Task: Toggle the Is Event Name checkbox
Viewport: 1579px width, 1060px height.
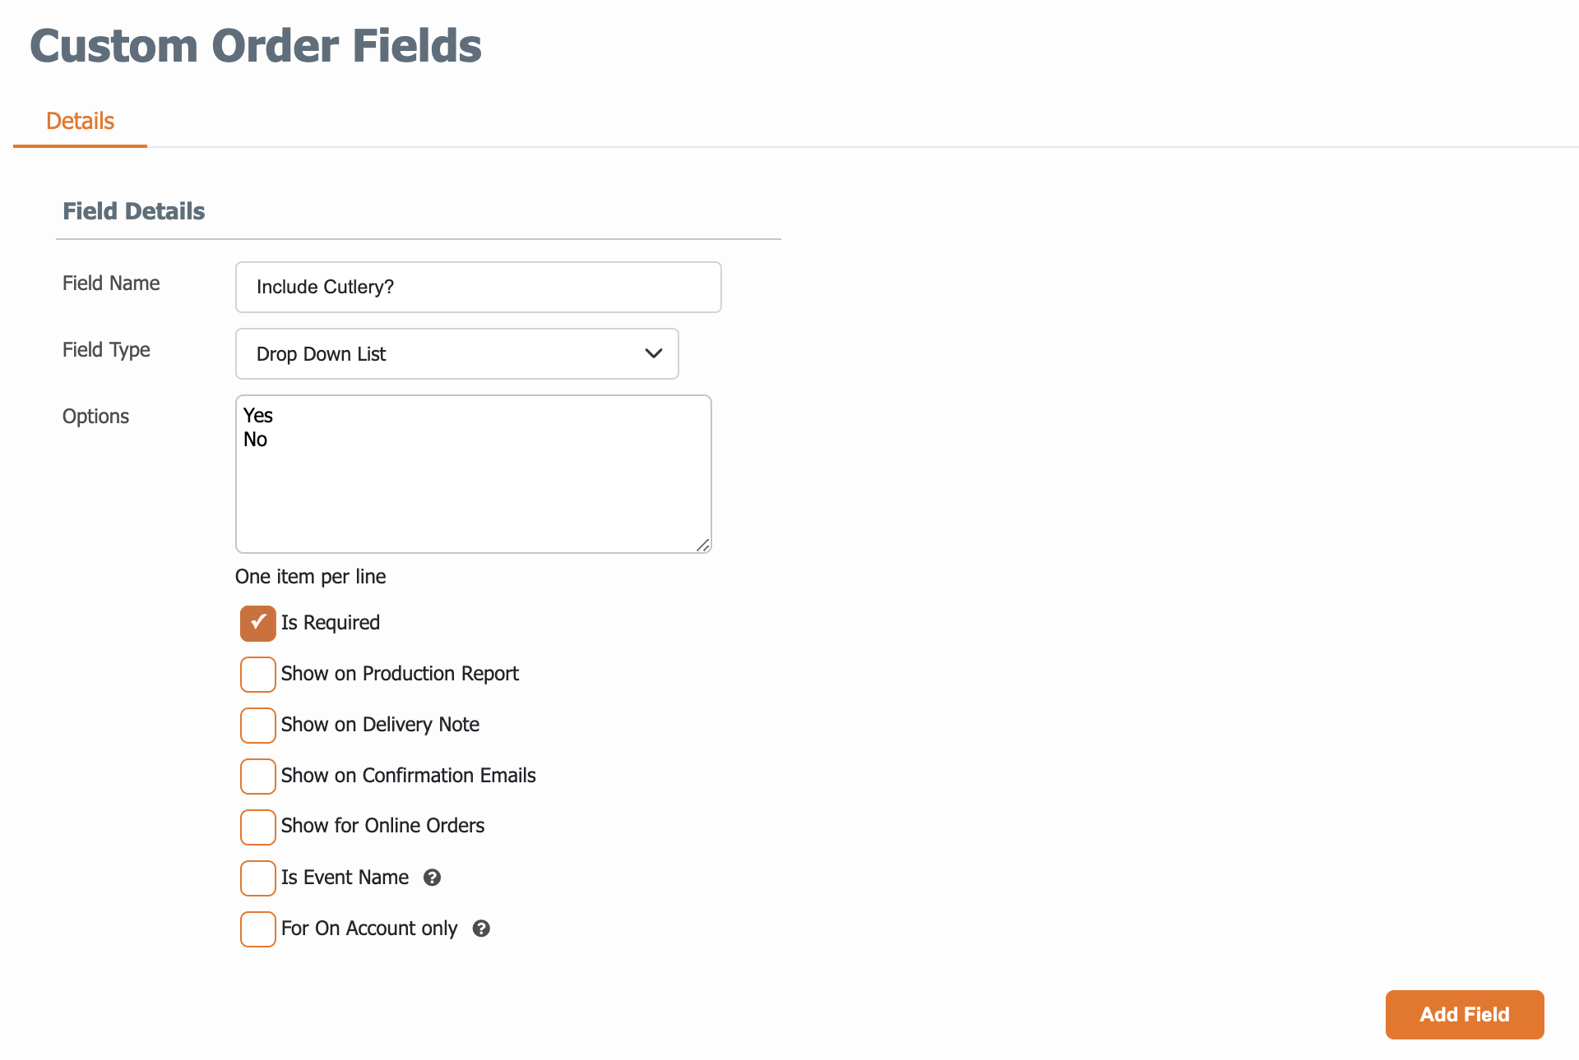Action: (x=258, y=878)
